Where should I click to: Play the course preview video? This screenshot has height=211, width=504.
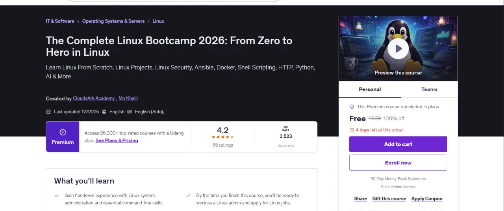(x=398, y=49)
